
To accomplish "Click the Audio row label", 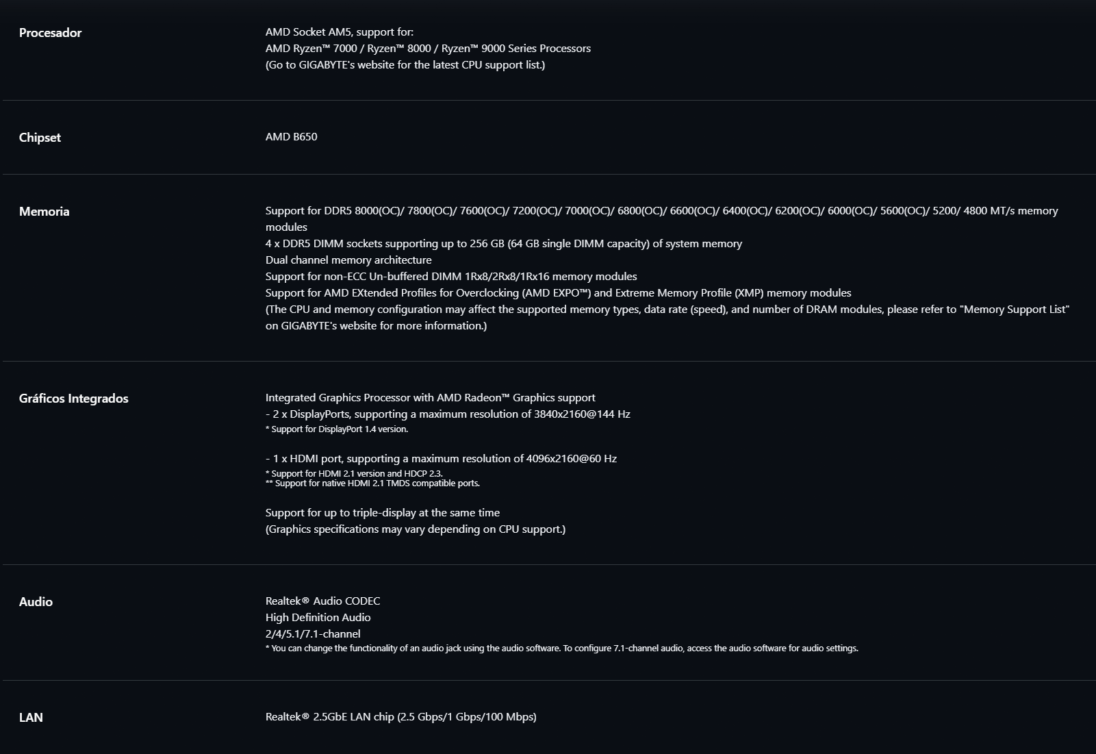I will [x=36, y=602].
